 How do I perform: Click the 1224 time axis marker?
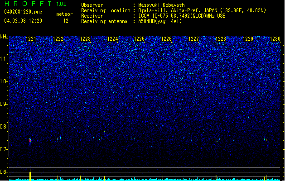[112, 39]
